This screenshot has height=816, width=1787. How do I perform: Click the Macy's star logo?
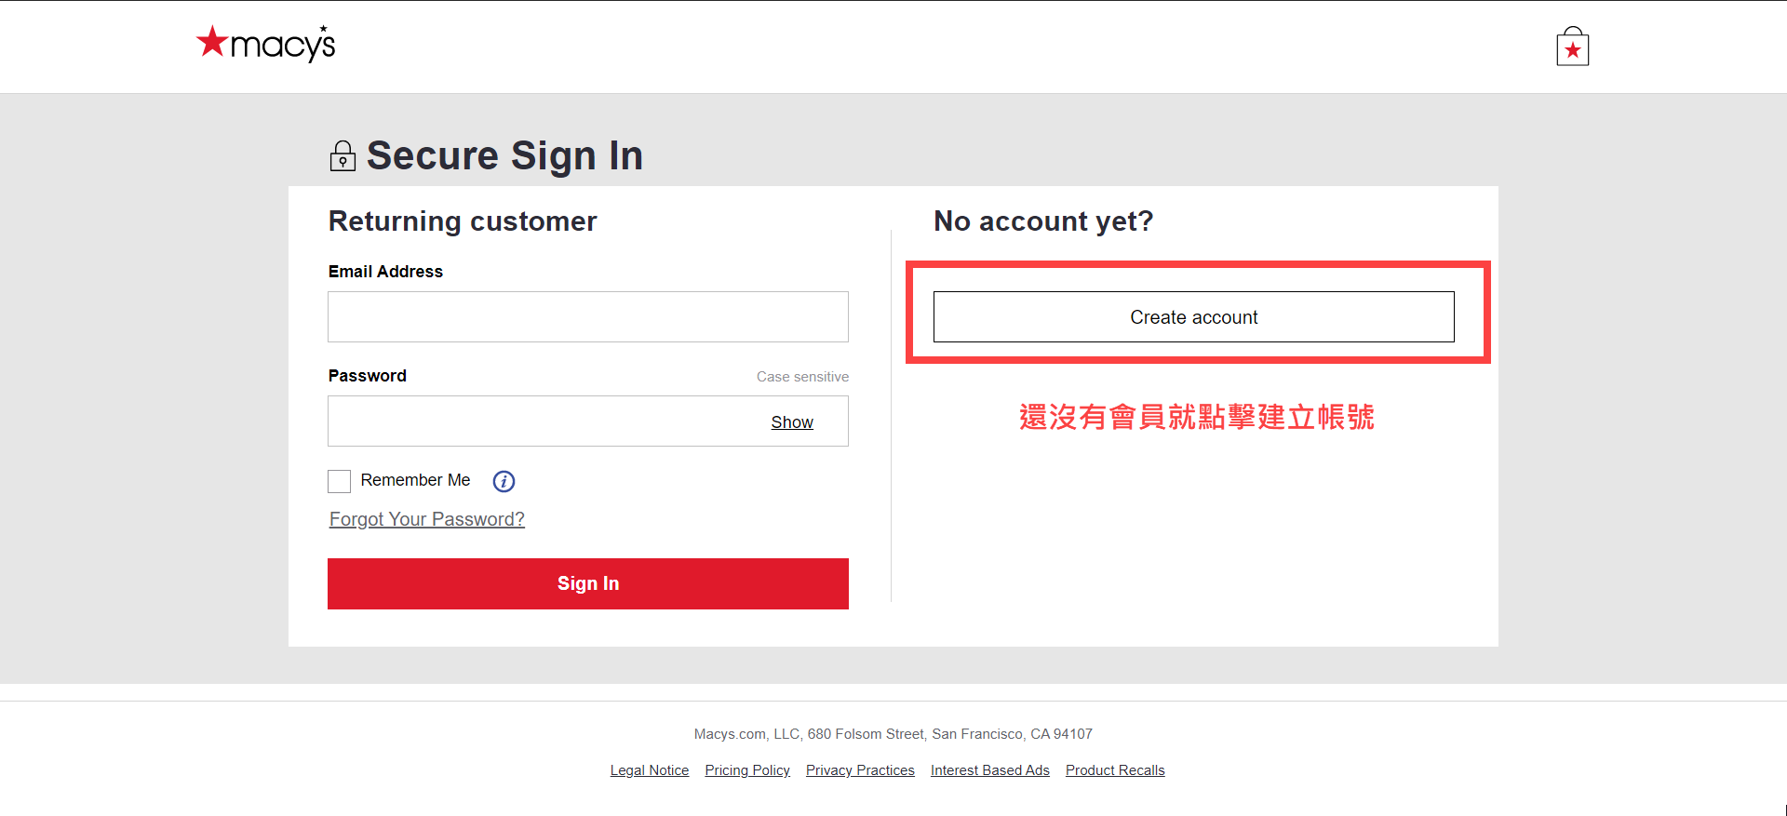(x=264, y=44)
